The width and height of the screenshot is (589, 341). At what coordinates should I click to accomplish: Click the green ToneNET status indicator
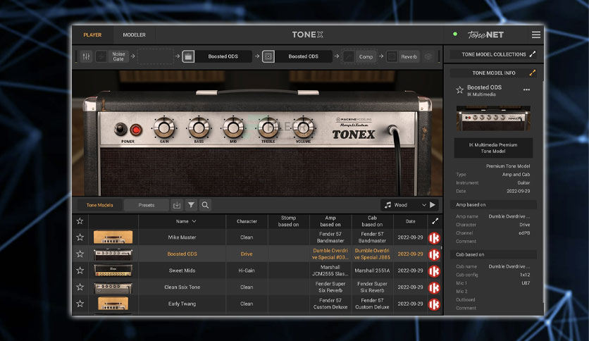coord(455,35)
